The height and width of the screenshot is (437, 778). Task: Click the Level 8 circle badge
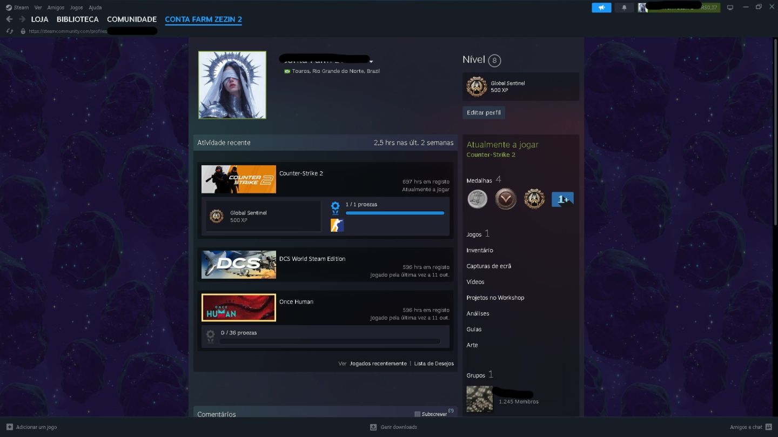(x=494, y=60)
